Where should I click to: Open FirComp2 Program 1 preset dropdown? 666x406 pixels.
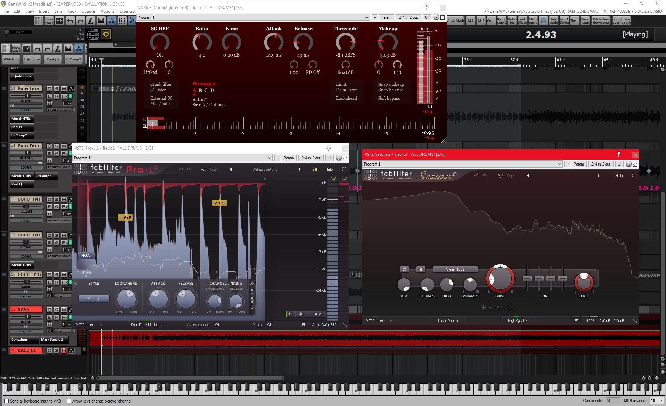(x=367, y=17)
